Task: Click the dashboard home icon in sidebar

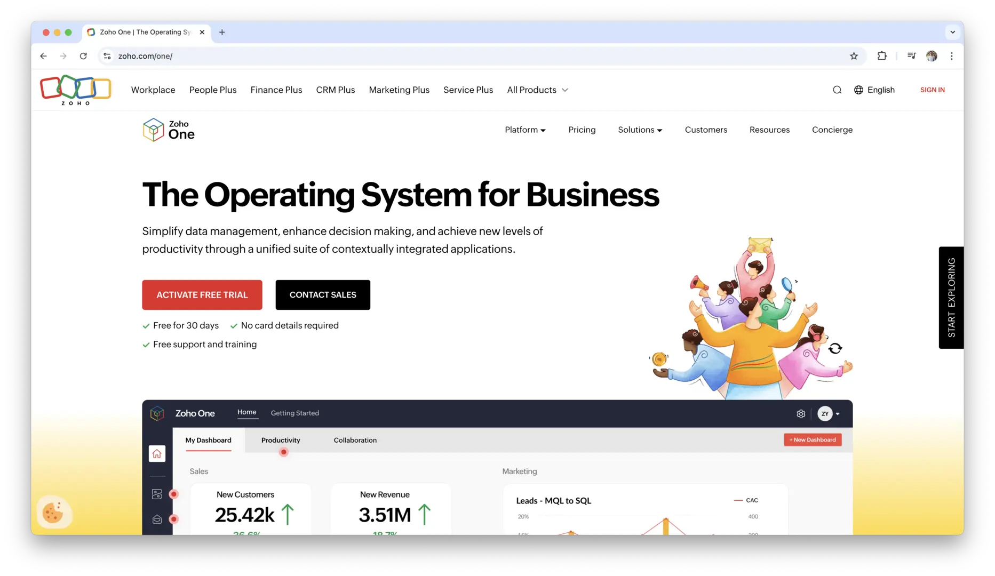Action: pos(157,454)
